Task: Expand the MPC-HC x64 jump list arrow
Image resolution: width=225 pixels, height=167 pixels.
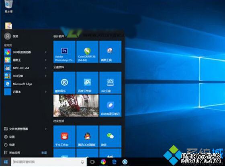Action: tap(46, 68)
